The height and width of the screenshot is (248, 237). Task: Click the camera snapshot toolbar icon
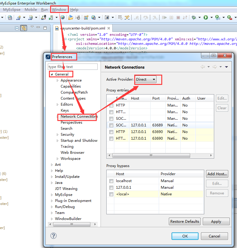tap(107, 17)
